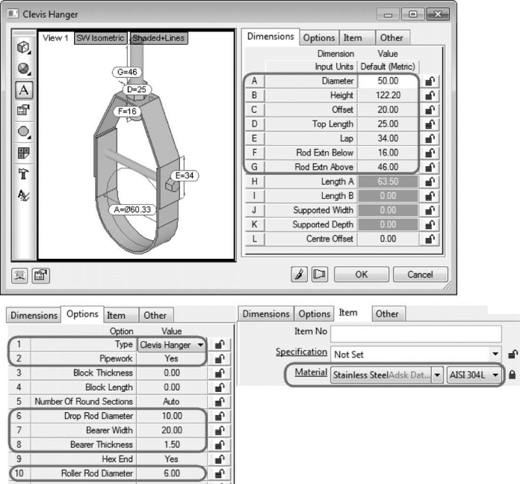Click the Material padlock icon
This screenshot has height=484, width=520.
(x=512, y=375)
